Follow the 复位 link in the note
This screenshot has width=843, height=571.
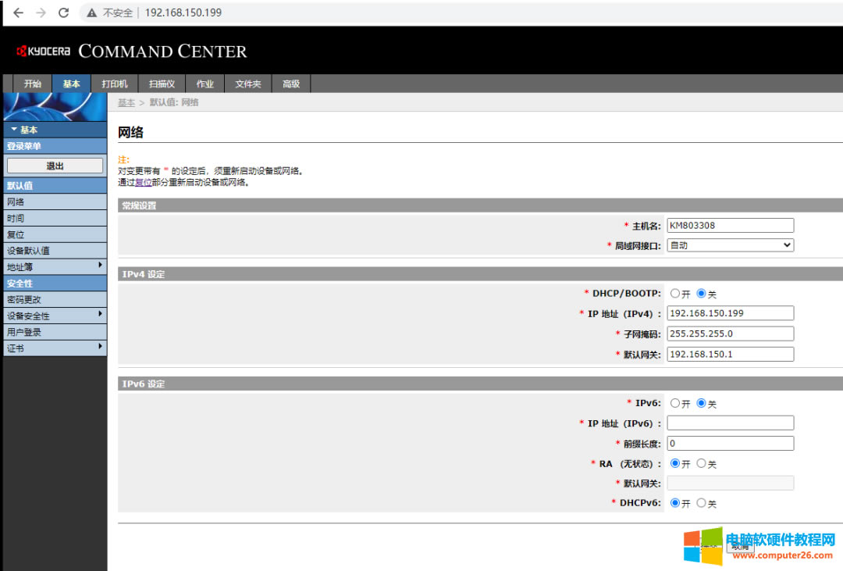click(143, 182)
